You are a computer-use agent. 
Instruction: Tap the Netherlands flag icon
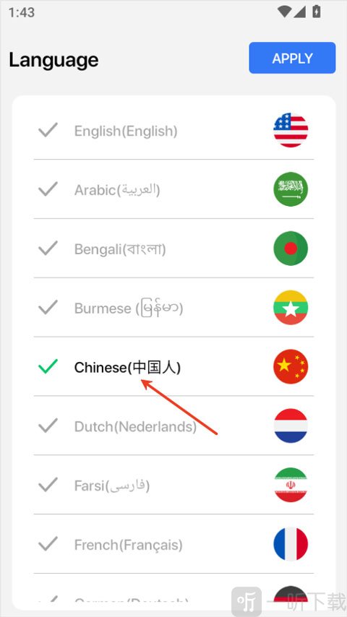coord(291,426)
